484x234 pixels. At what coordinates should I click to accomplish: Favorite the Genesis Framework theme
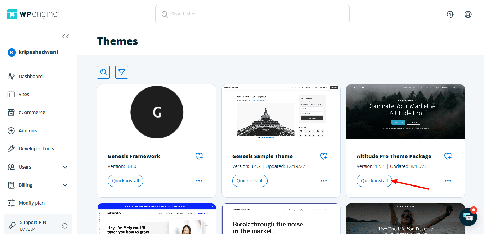click(x=199, y=156)
